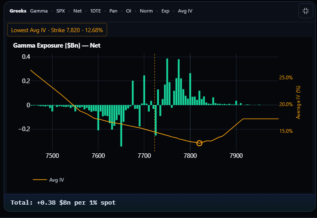Select the Exp option
The width and height of the screenshot is (317, 218).
pos(165,11)
